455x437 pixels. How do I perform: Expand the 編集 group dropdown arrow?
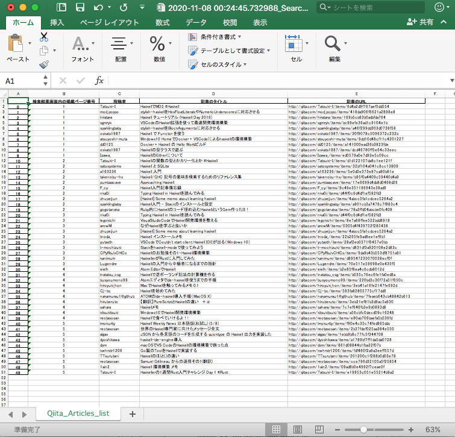click(x=345, y=43)
